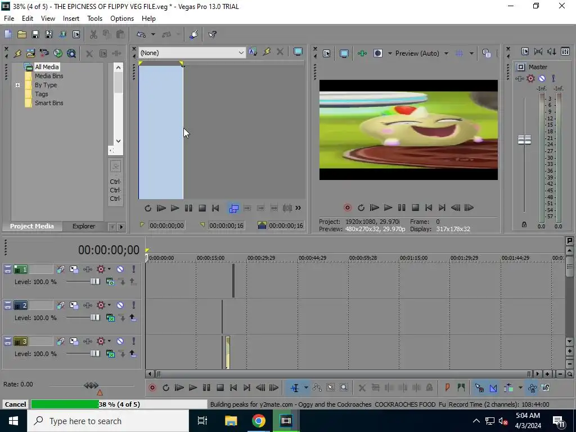Click the playback Rate scrub control
576x432 pixels.
91,385
